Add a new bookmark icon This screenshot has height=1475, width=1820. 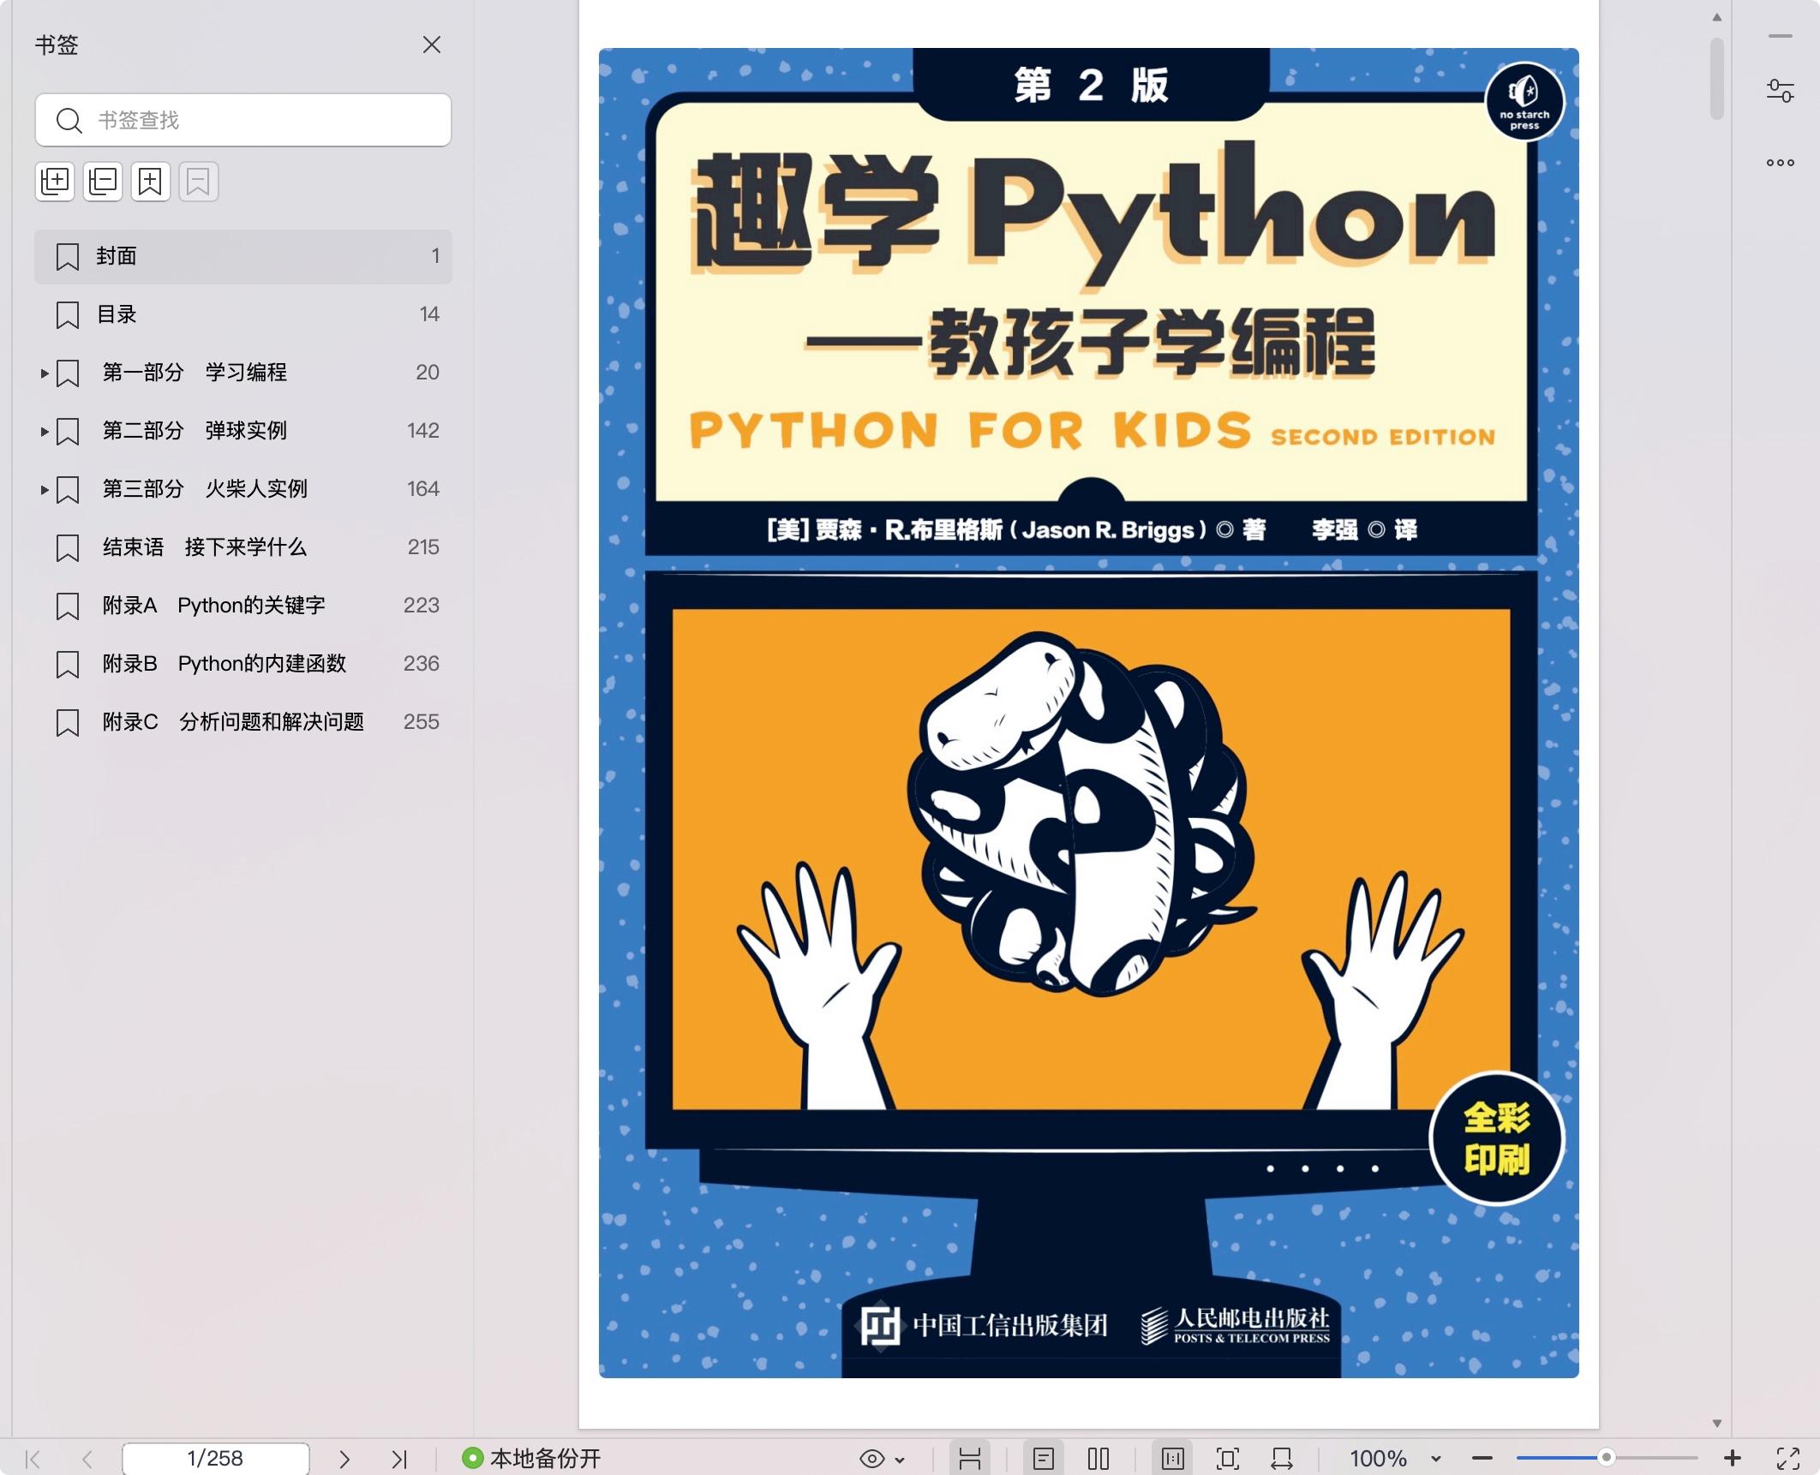click(x=151, y=182)
